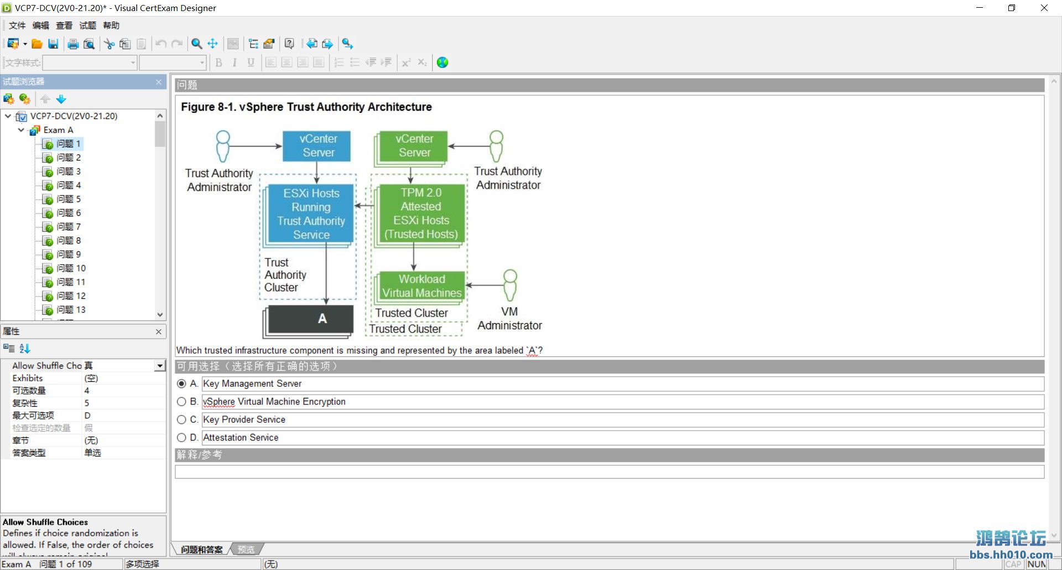Click the exam properties toolbar icon

click(269, 44)
